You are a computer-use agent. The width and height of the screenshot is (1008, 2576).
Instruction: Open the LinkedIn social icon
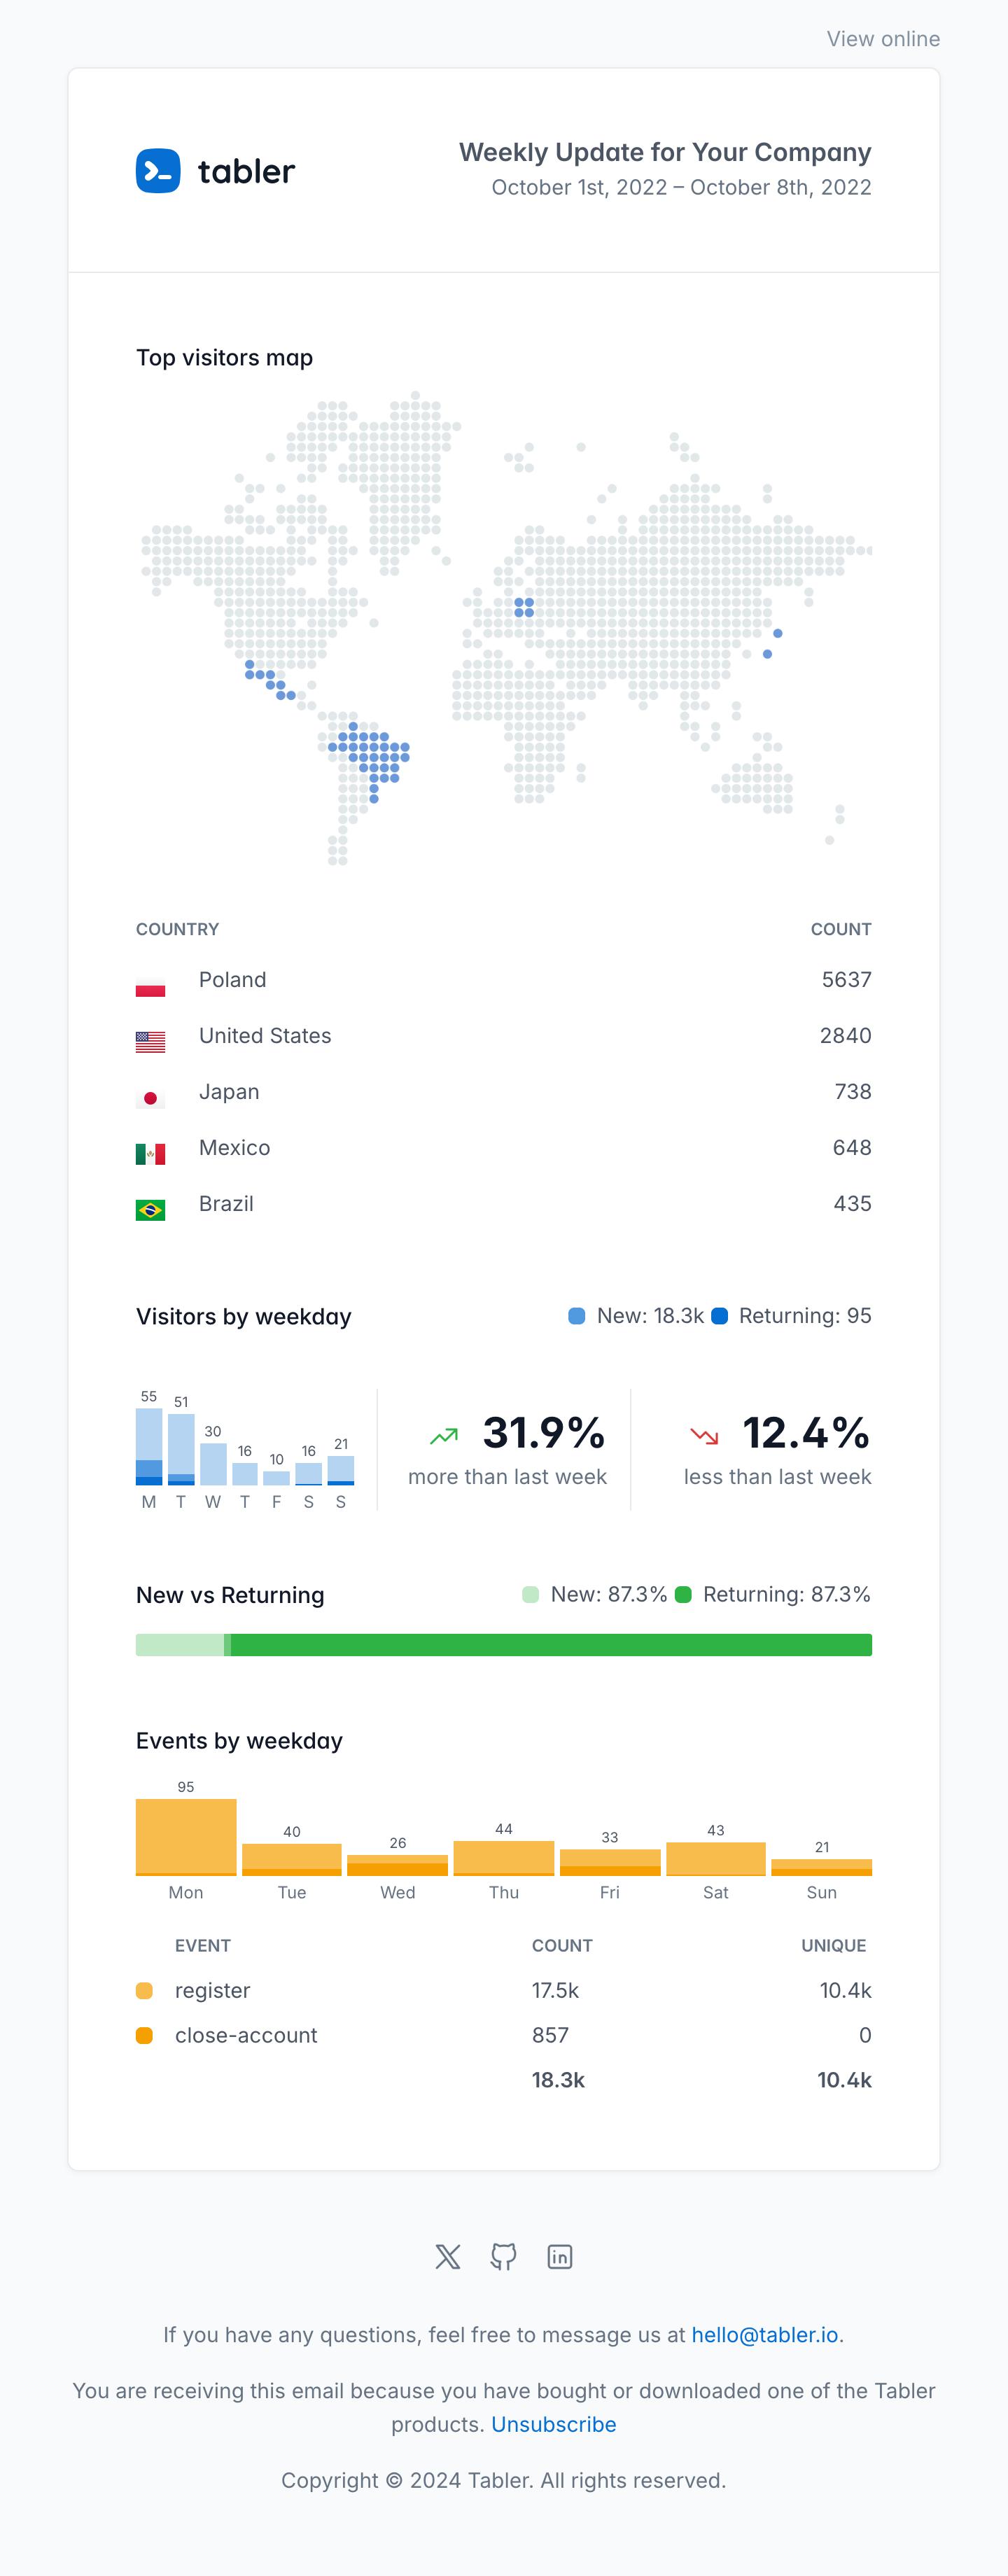pyautogui.click(x=560, y=2257)
